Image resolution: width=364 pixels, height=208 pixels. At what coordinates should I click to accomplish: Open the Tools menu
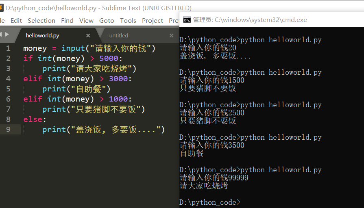(128, 21)
